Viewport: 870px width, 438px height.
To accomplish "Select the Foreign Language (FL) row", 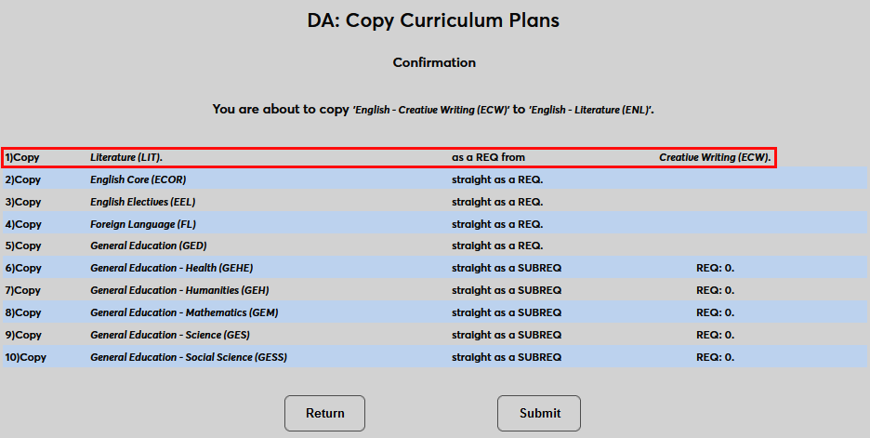I will click(x=142, y=224).
